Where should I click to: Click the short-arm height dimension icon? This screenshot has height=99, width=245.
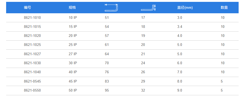pos(148,8)
